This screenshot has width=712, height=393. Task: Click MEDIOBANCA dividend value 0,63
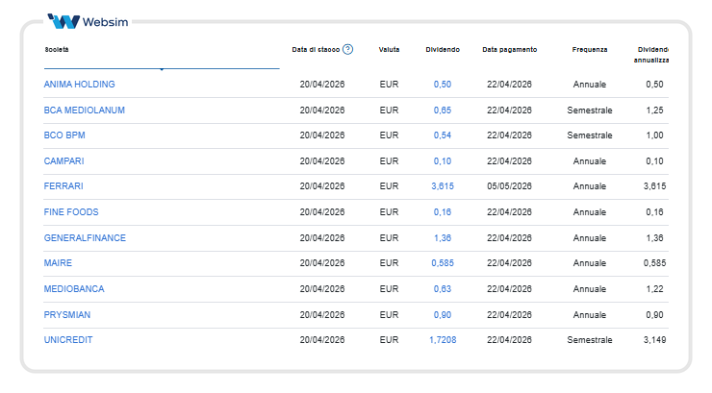[443, 288]
